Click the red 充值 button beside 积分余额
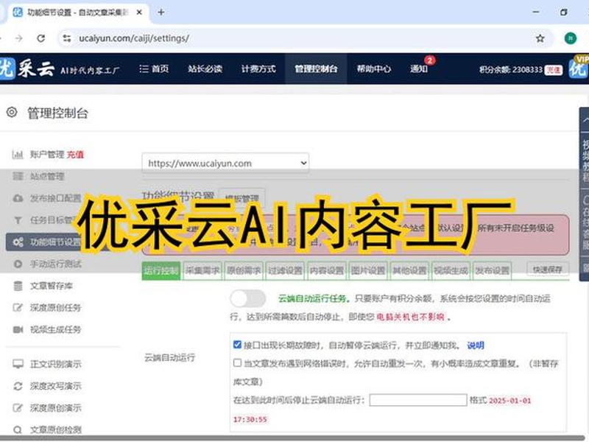Image resolution: width=589 pixels, height=442 pixels. click(554, 70)
